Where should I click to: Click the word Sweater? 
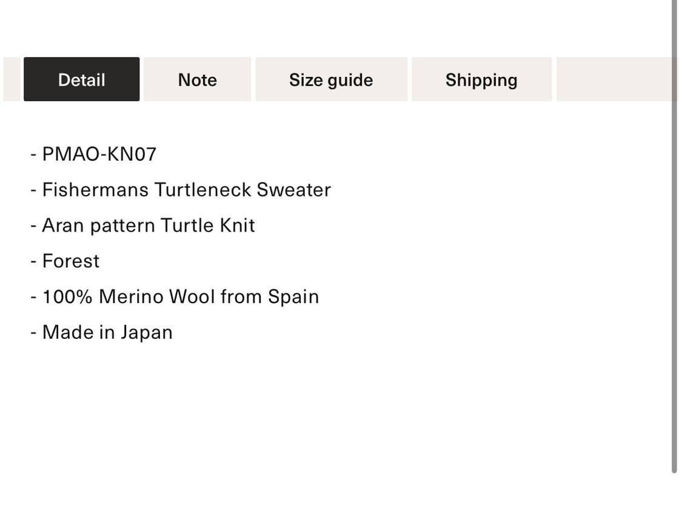294,190
